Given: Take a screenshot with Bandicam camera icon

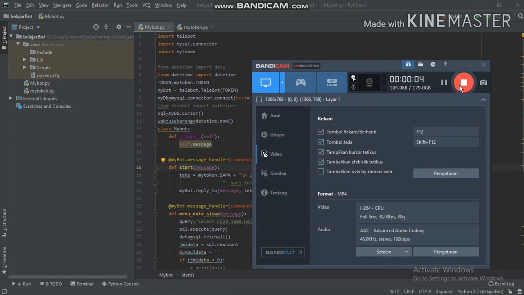Looking at the screenshot, I should (483, 83).
